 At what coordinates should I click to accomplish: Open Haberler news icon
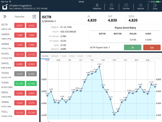pos(97,5)
